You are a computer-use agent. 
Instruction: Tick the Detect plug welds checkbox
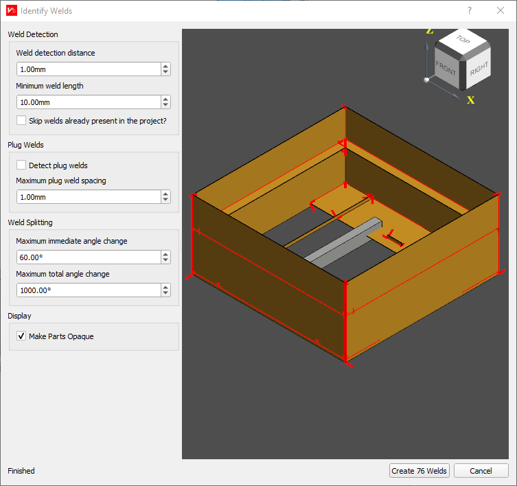(x=21, y=165)
